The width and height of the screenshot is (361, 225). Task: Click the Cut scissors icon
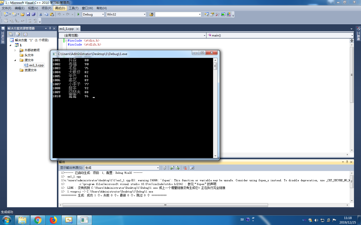[x=41, y=14]
